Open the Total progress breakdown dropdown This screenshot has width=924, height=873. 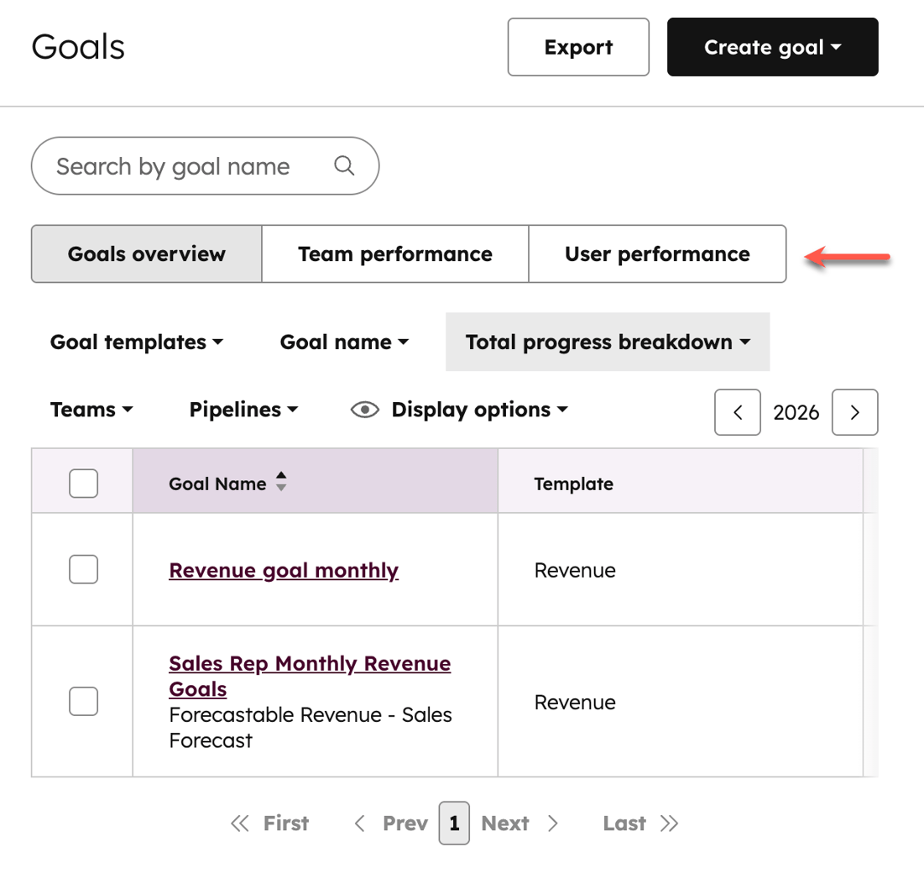pos(607,342)
